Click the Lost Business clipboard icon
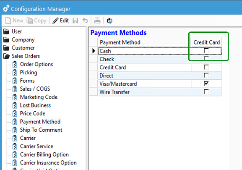The image size is (242, 170). (x=15, y=105)
